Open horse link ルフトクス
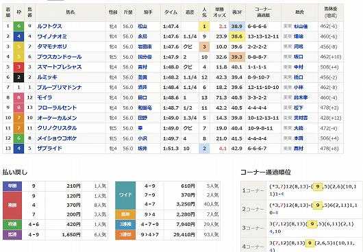 coord(50,27)
